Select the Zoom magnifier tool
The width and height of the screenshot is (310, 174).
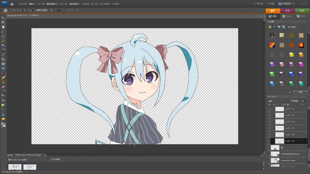point(3,22)
